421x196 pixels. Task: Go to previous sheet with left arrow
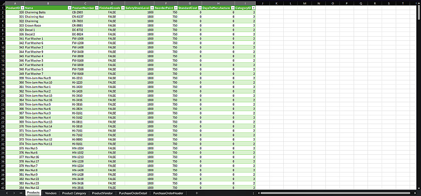(7, 193)
